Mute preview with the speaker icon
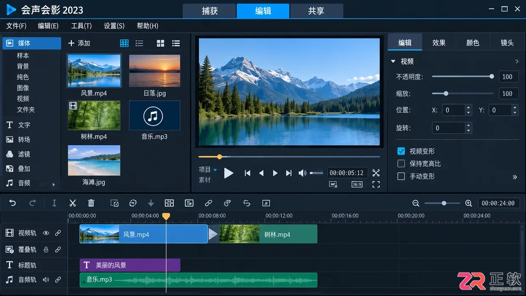The image size is (526, 296). [302, 173]
